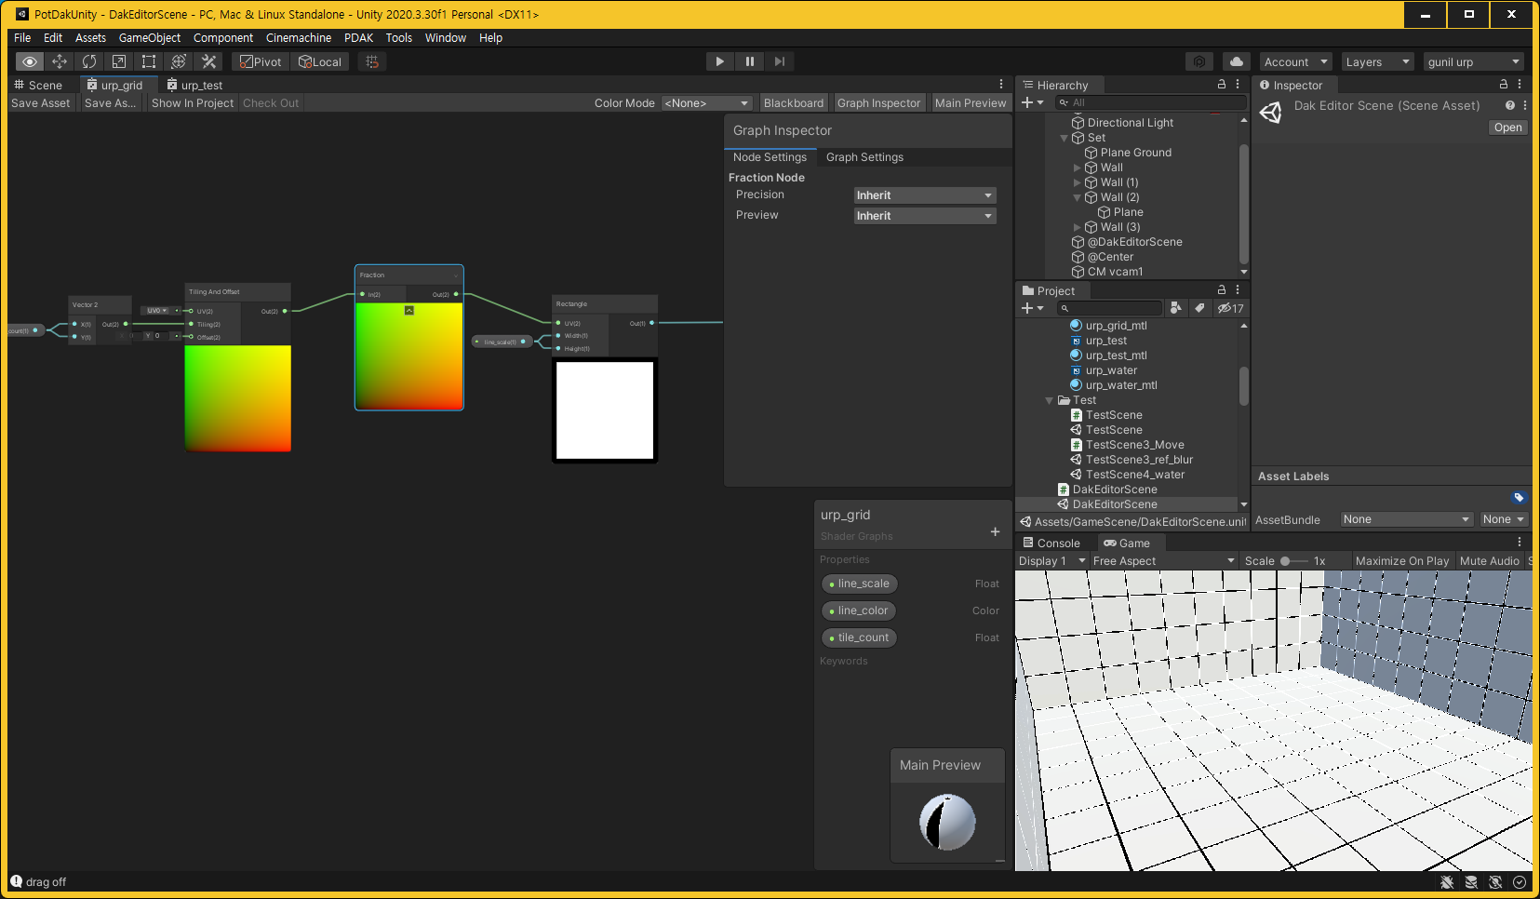This screenshot has height=899, width=1540.
Task: Click Save Asset button
Action: coord(40,103)
